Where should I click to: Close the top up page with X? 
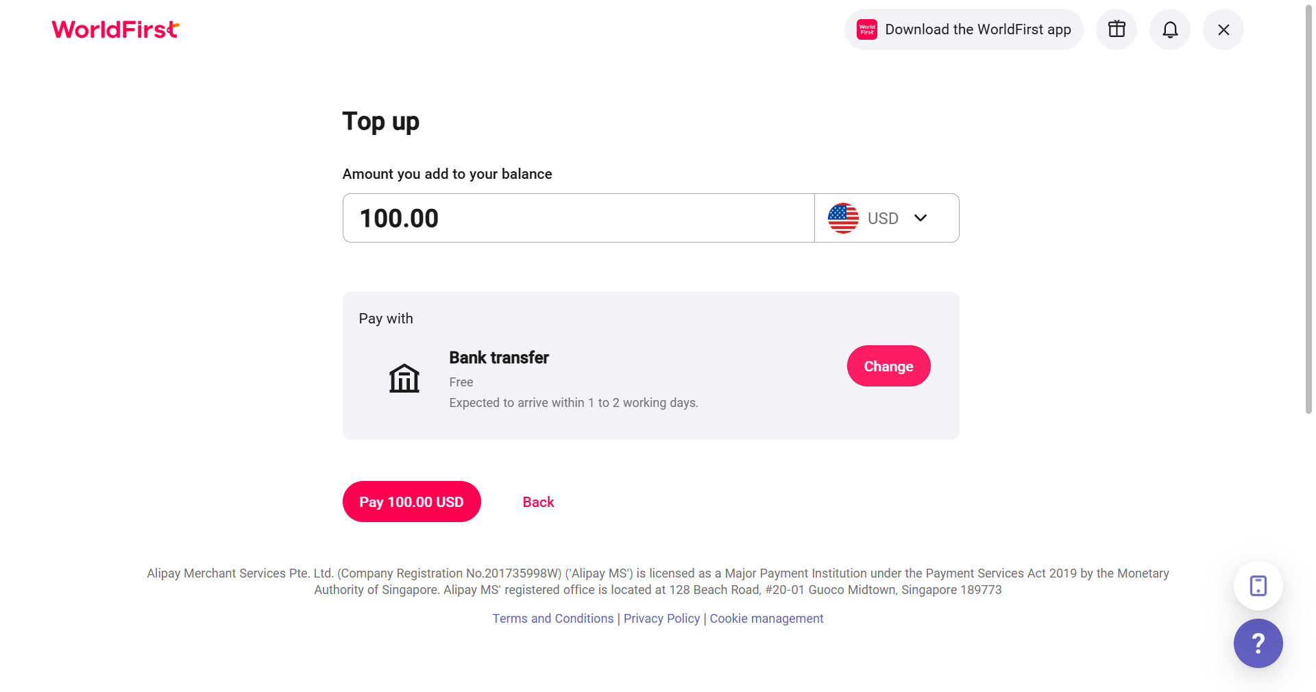coord(1223,29)
